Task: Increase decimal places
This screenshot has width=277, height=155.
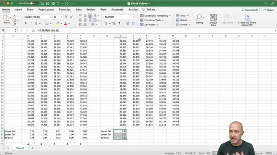Action: 128,23
